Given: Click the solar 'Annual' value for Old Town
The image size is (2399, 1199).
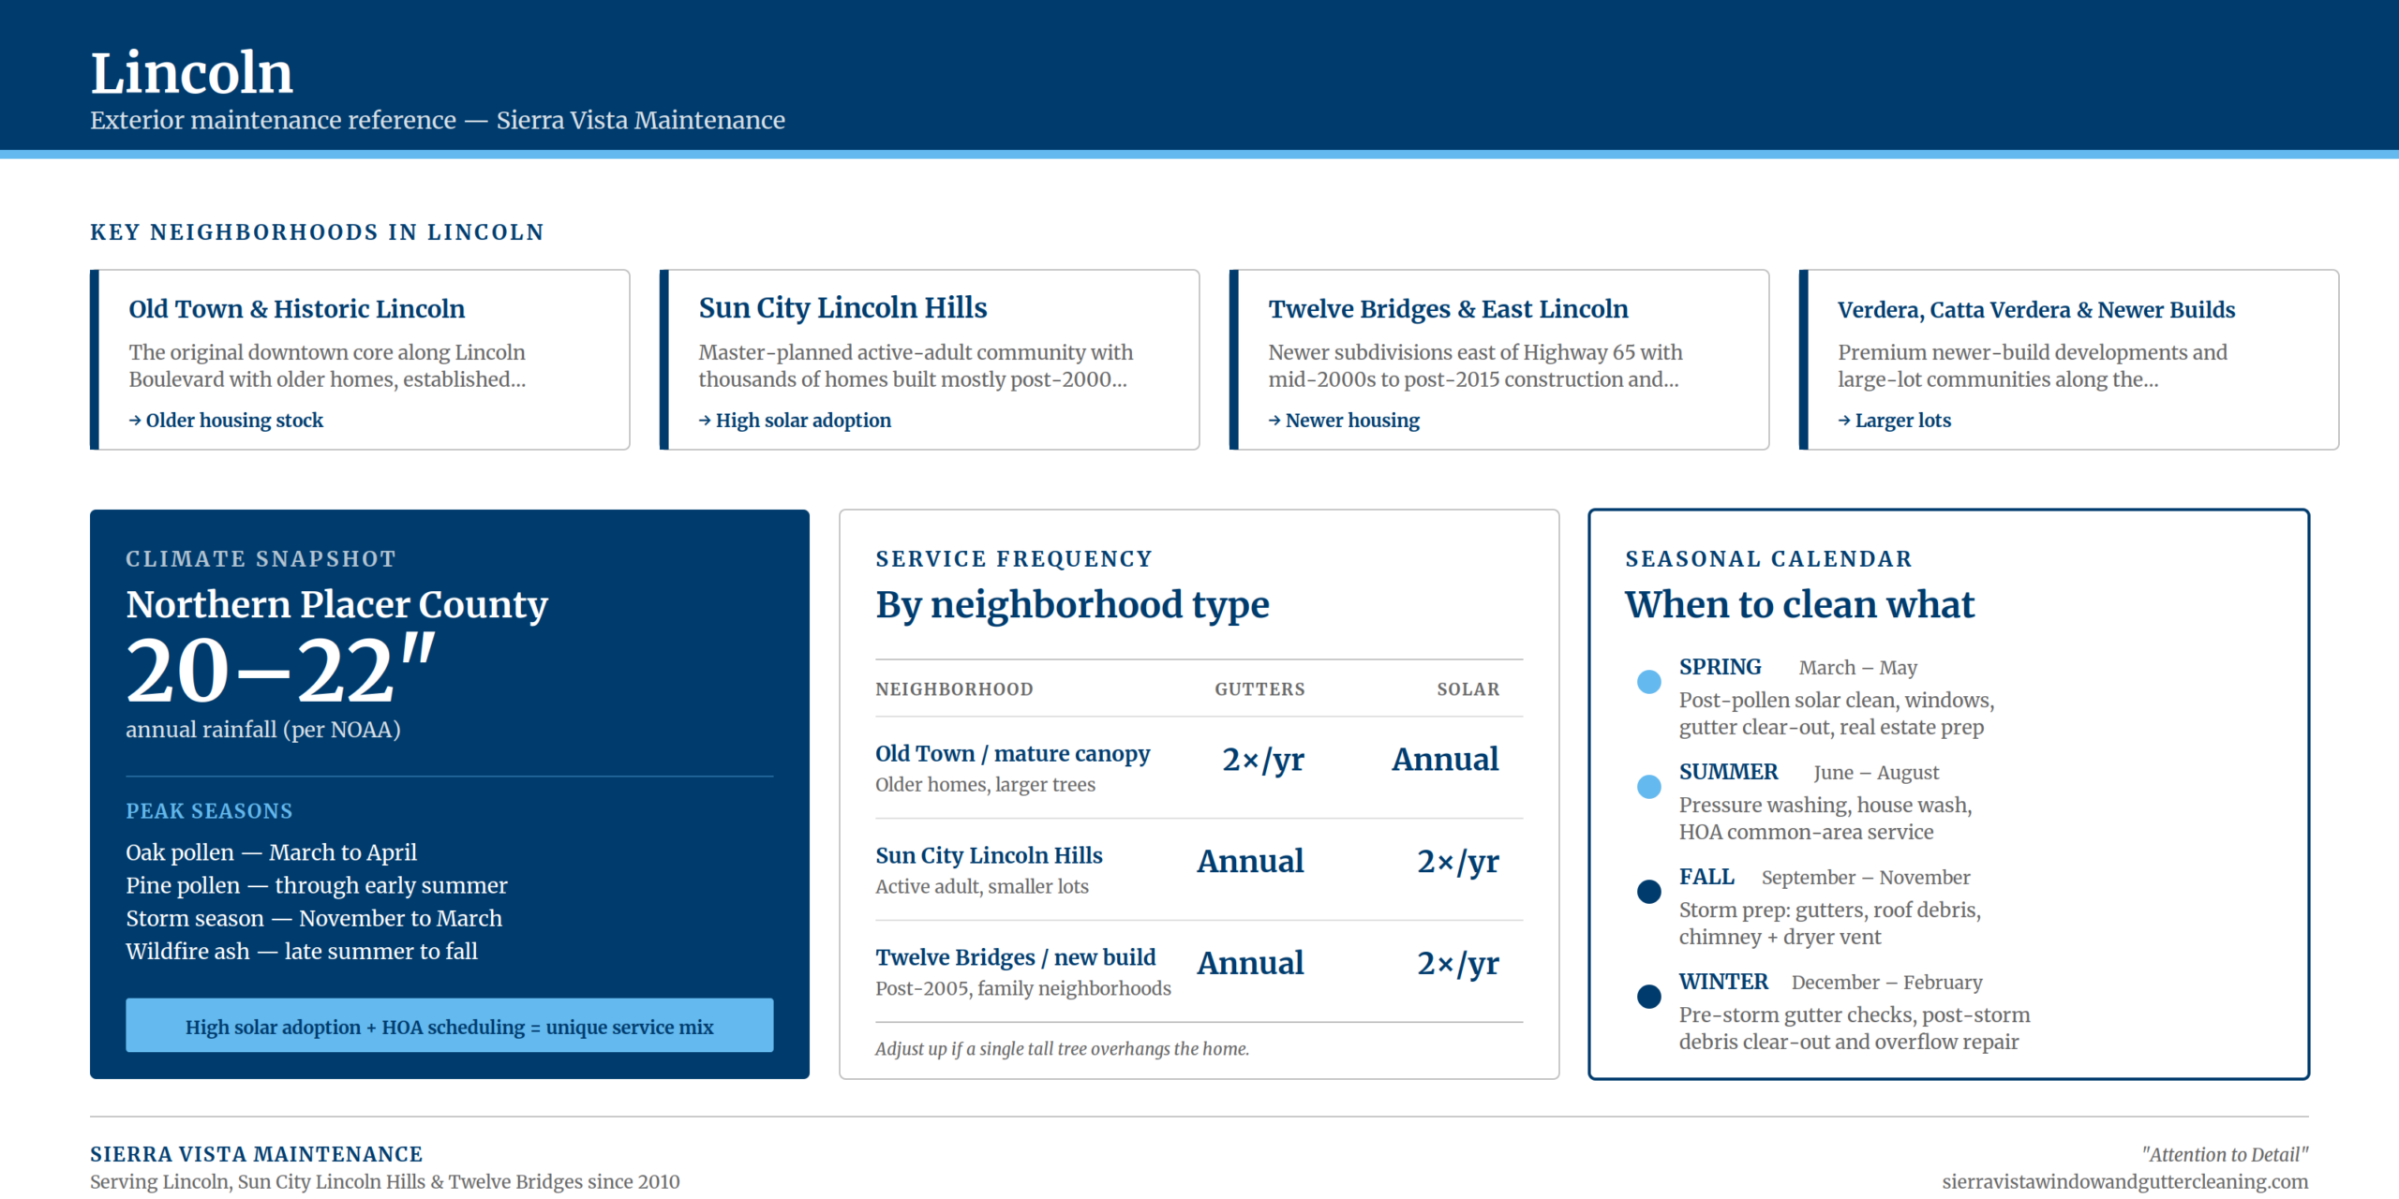Looking at the screenshot, I should 1445,760.
